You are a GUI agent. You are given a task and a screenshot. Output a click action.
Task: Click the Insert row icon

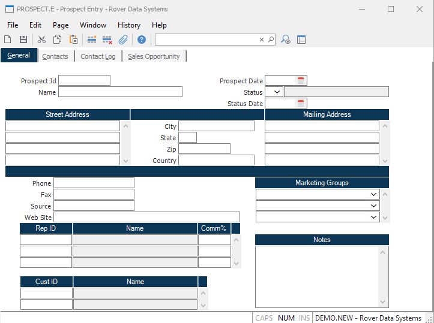pyautogui.click(x=92, y=40)
